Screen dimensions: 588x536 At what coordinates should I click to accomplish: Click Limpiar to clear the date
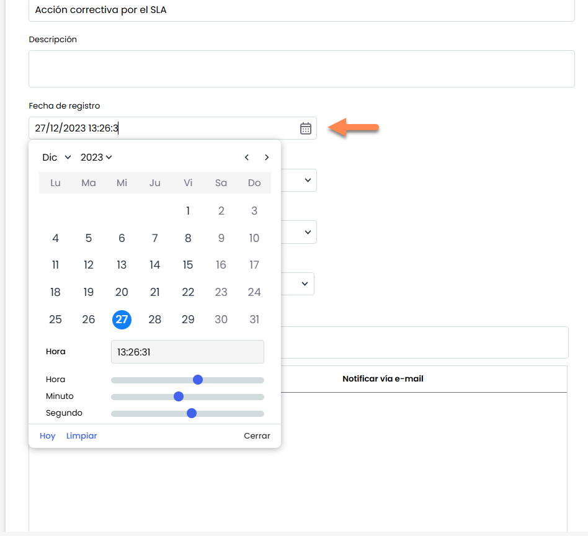(82, 436)
